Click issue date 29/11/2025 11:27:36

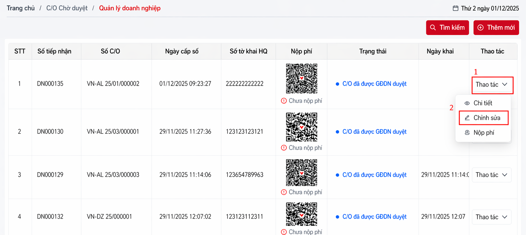click(x=185, y=132)
